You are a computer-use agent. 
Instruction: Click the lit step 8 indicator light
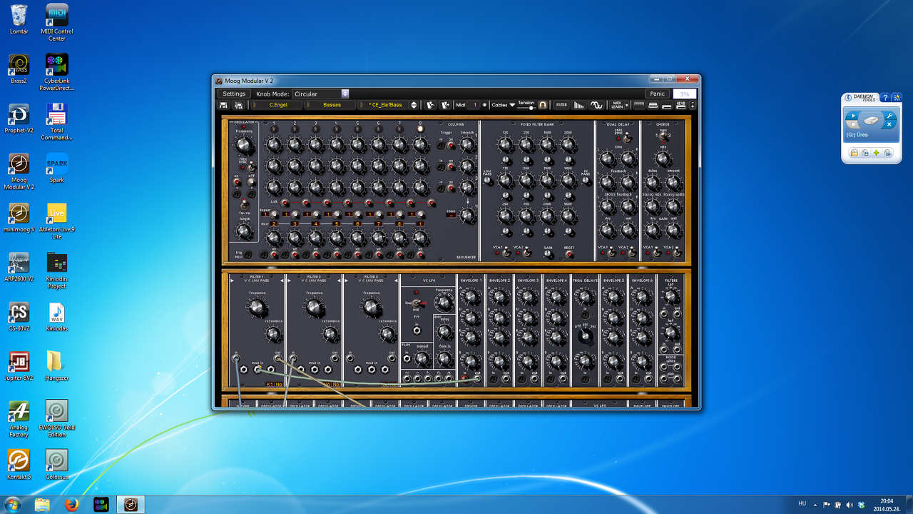[x=420, y=129]
